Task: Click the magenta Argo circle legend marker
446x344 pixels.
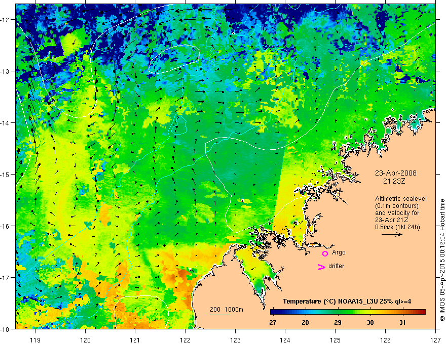Action: [325, 253]
